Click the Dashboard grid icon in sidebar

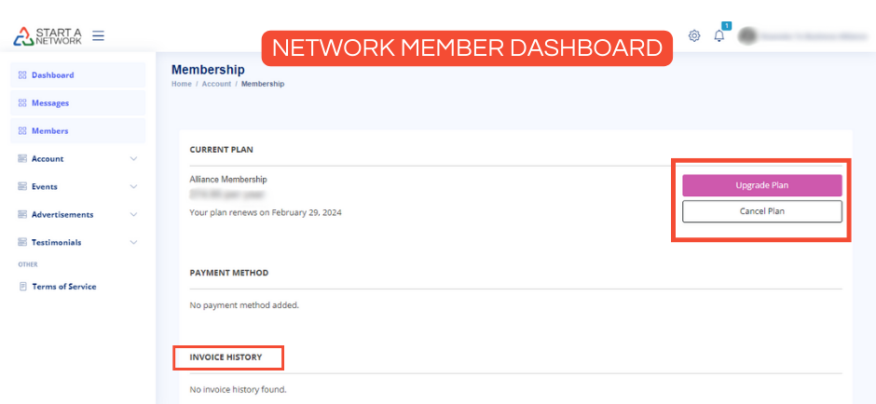click(22, 75)
